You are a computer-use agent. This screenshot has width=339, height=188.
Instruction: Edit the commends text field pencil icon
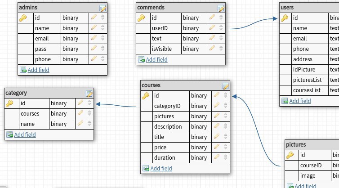tap(212, 38)
